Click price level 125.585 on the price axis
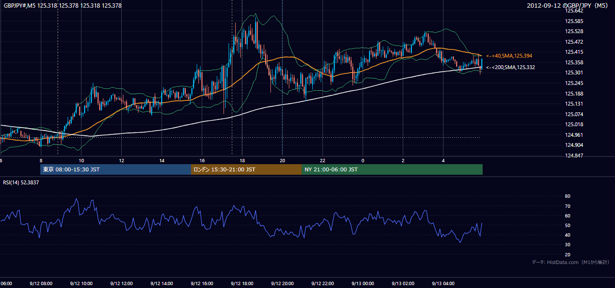The height and width of the screenshot is (288, 615). [x=574, y=21]
